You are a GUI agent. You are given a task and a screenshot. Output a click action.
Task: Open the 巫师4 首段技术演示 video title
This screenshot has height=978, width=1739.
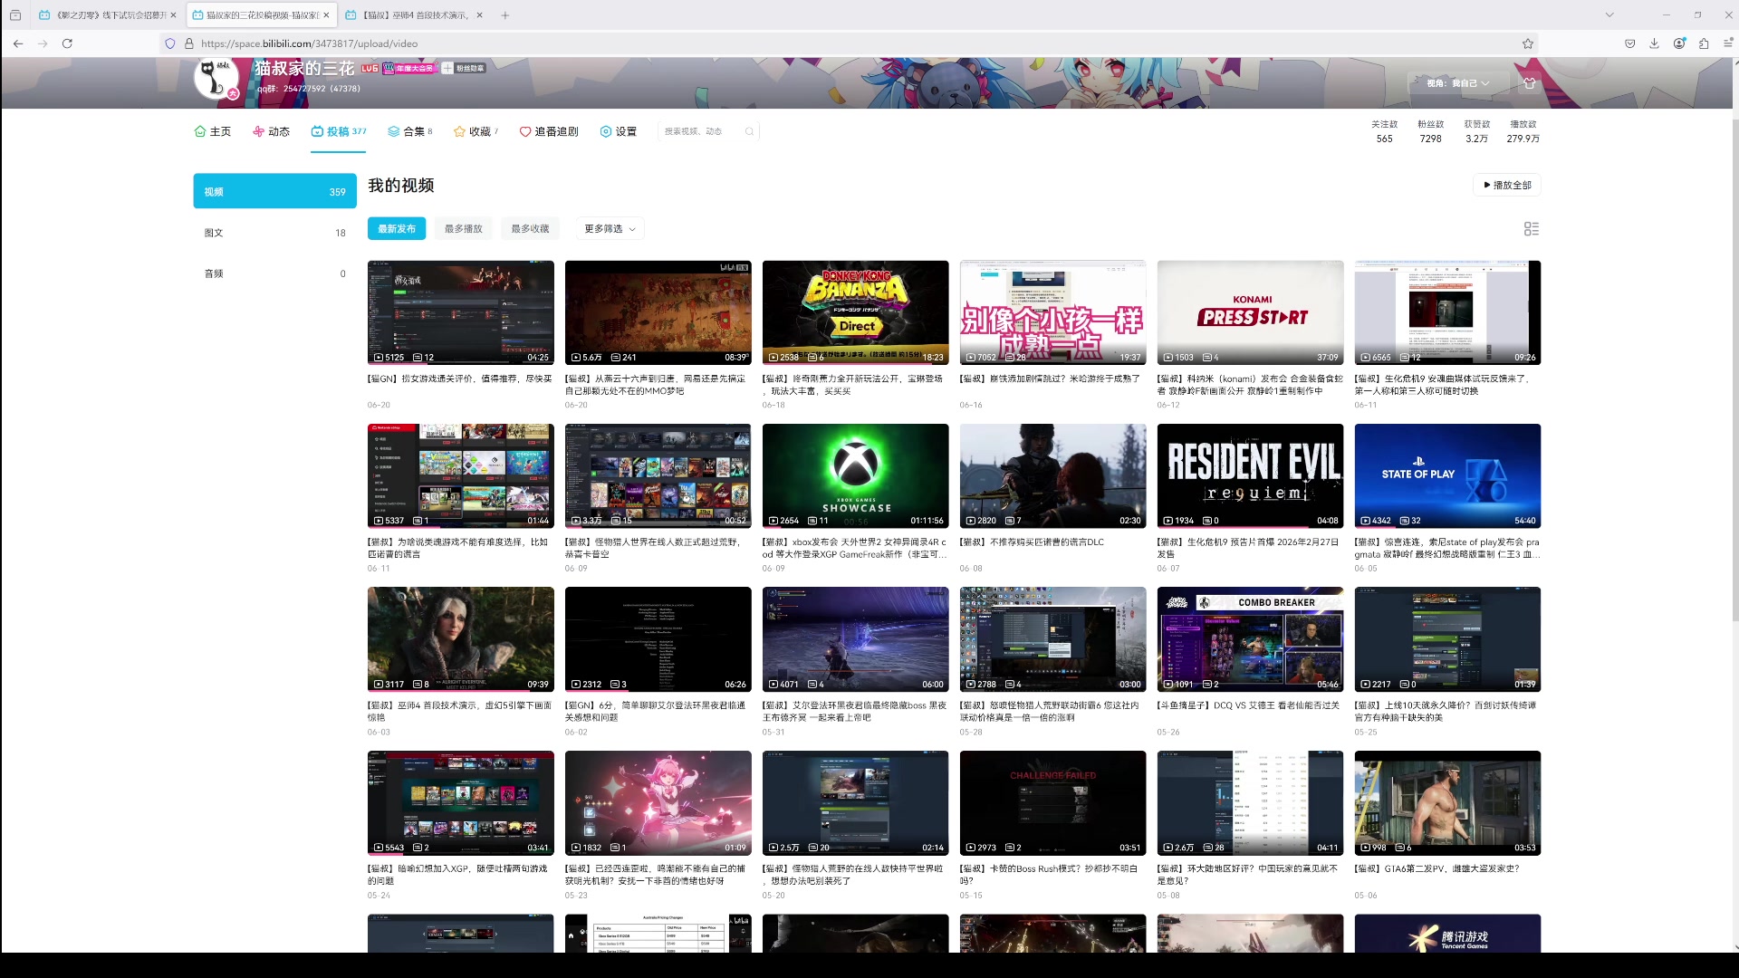point(459,711)
